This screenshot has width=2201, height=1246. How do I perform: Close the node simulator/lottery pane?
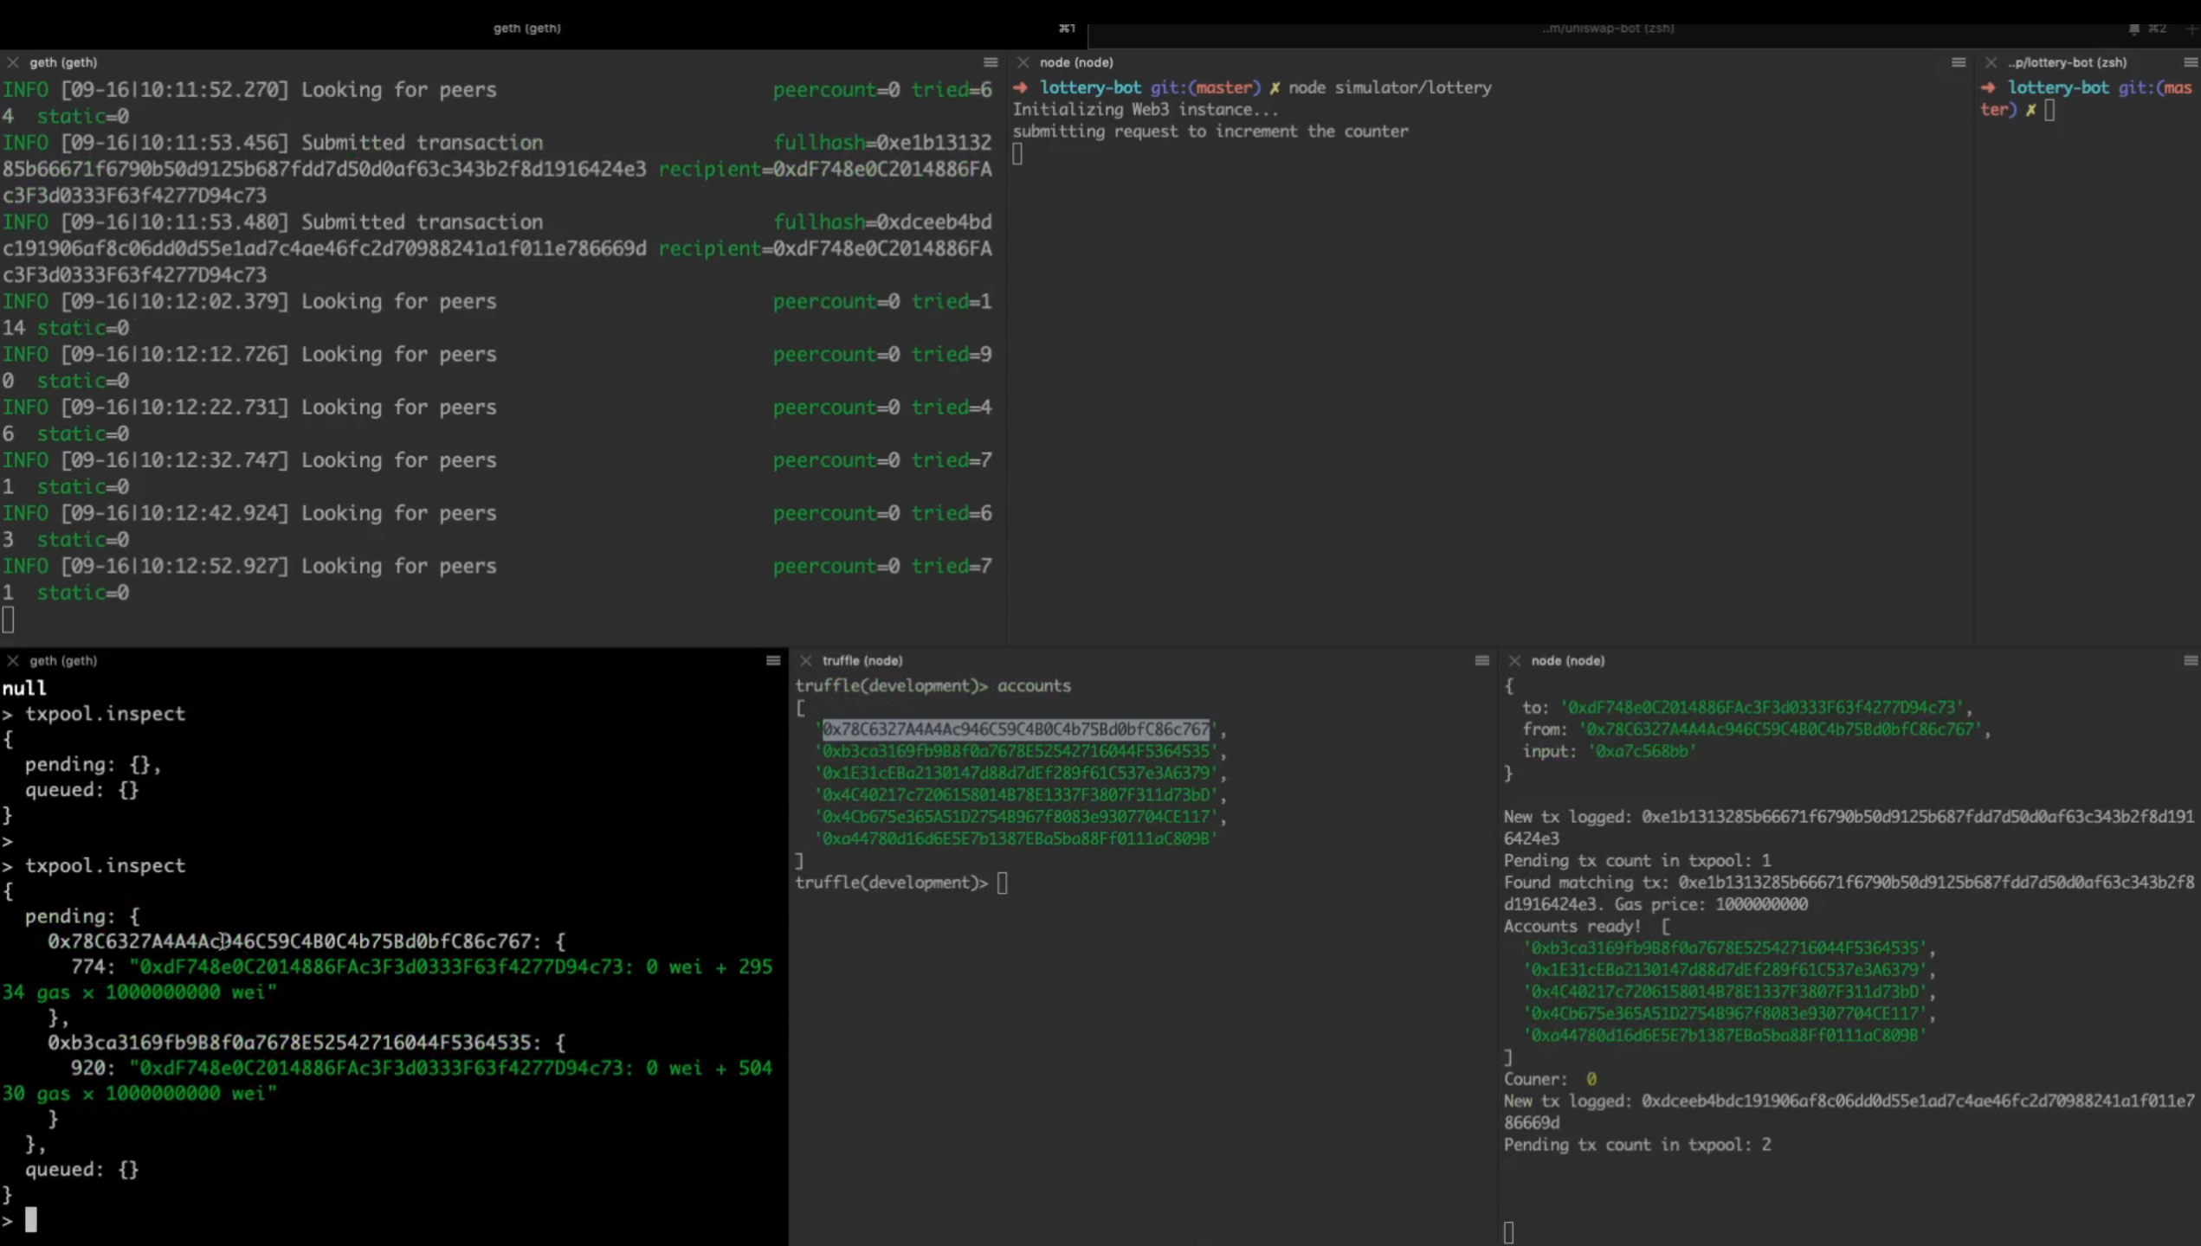tap(1023, 62)
